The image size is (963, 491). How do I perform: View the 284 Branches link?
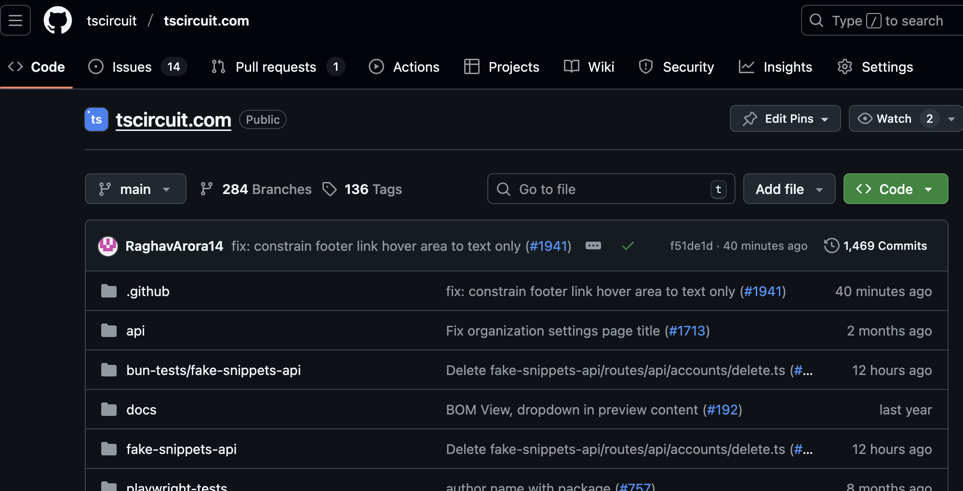(x=267, y=189)
